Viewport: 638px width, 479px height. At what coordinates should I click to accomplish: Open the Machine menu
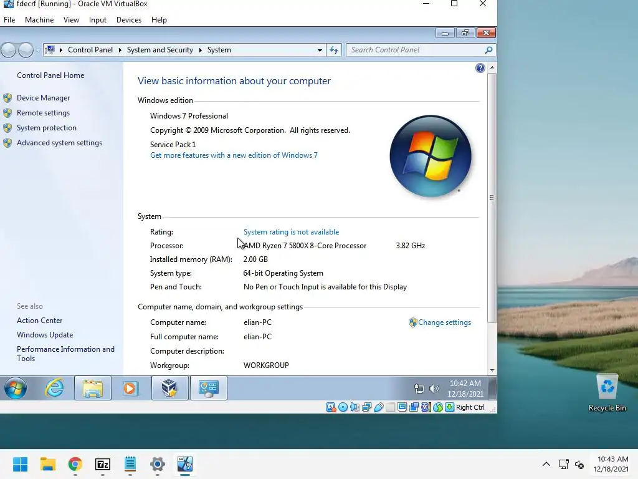coord(39,19)
